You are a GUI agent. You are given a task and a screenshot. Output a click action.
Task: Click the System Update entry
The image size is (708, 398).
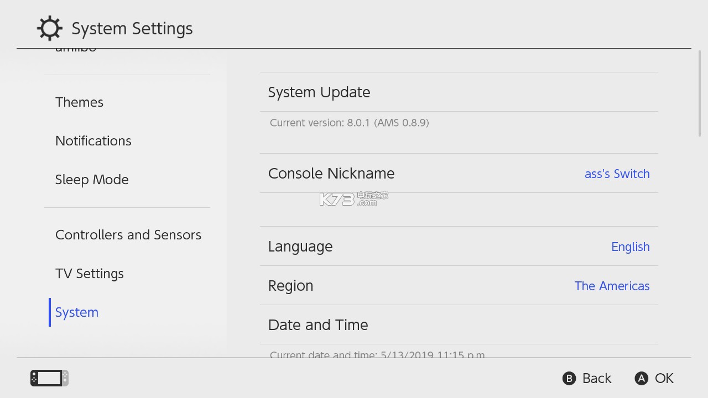coord(319,92)
